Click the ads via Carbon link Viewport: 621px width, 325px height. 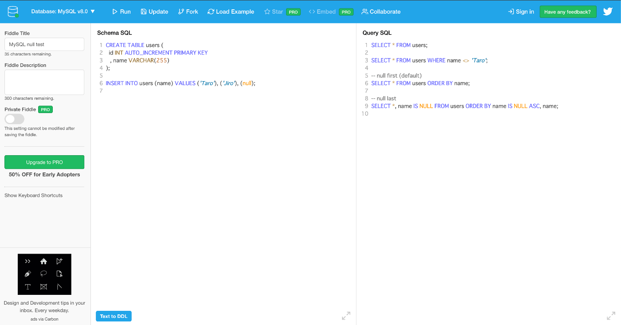44,319
